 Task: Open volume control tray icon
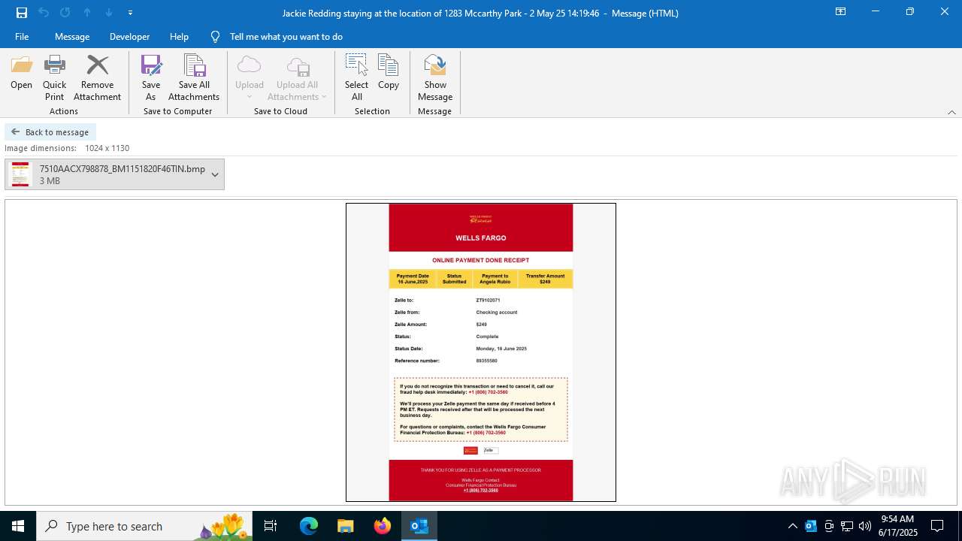[x=865, y=526]
